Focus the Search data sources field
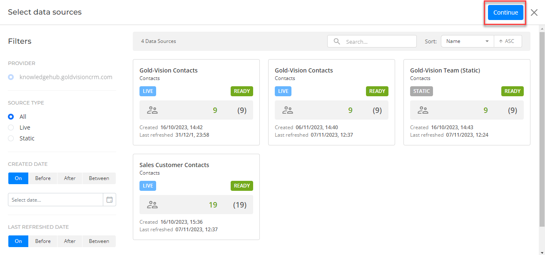The image size is (545, 255). click(372, 41)
